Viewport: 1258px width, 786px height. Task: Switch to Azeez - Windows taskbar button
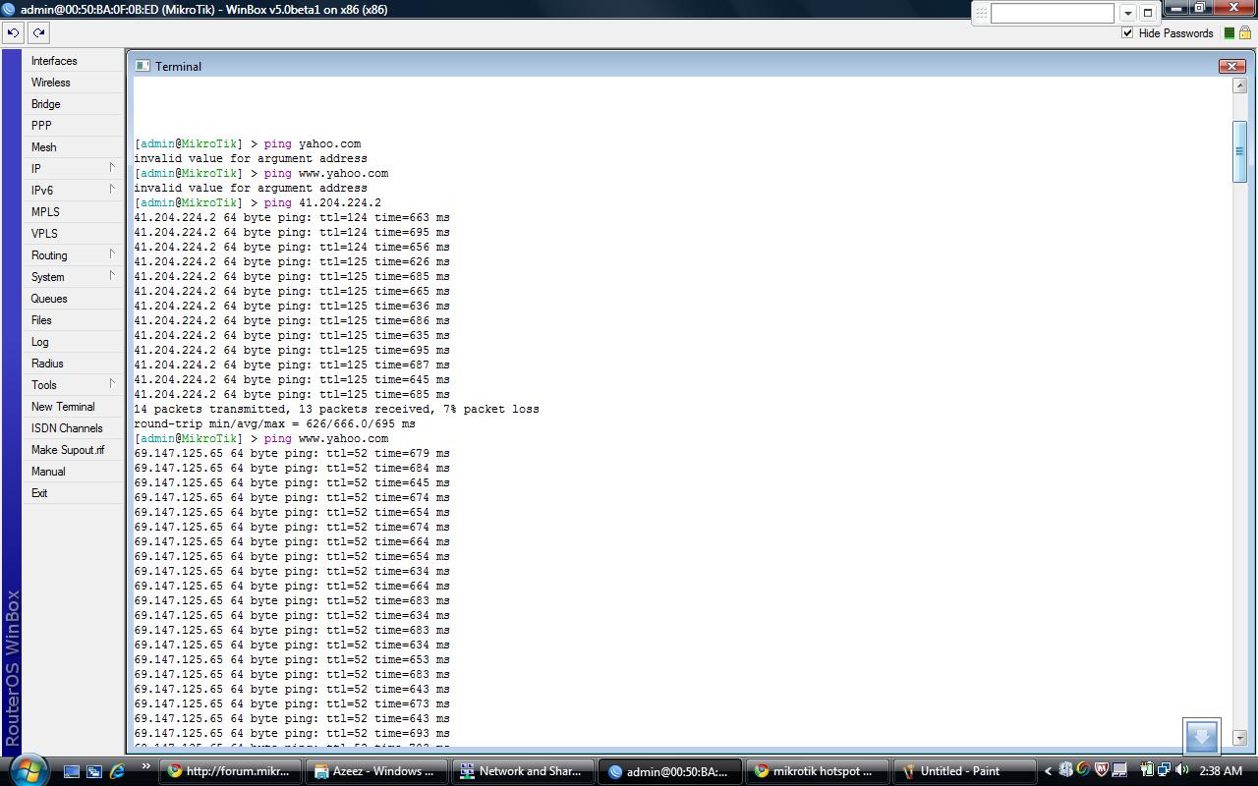(376, 771)
